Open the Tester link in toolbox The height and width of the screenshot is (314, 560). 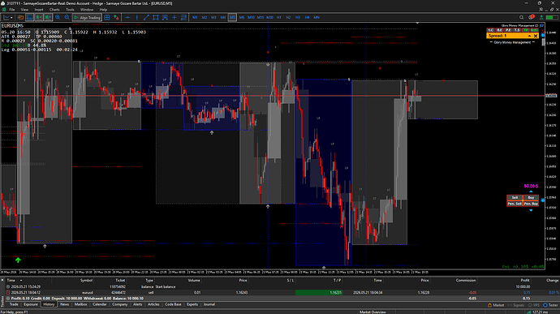coord(550,305)
